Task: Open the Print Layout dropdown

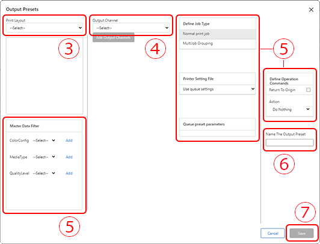Action: (45, 28)
